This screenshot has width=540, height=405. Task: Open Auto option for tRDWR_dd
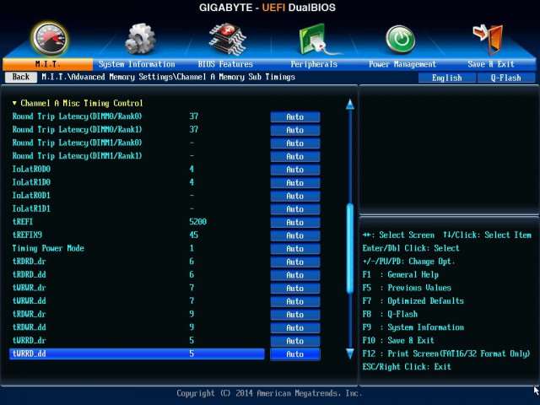[x=295, y=327]
